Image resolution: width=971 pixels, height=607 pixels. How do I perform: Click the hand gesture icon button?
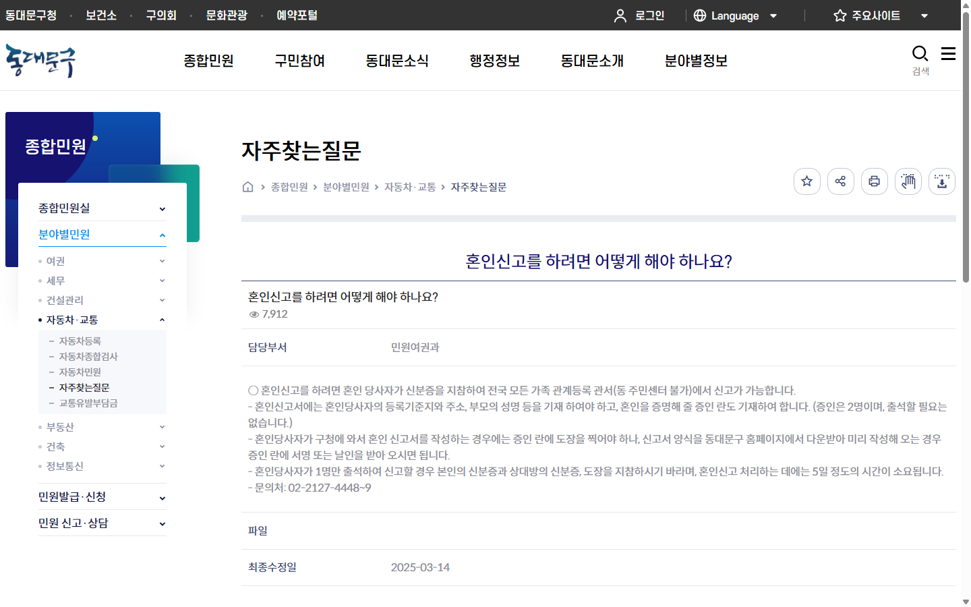tap(908, 181)
